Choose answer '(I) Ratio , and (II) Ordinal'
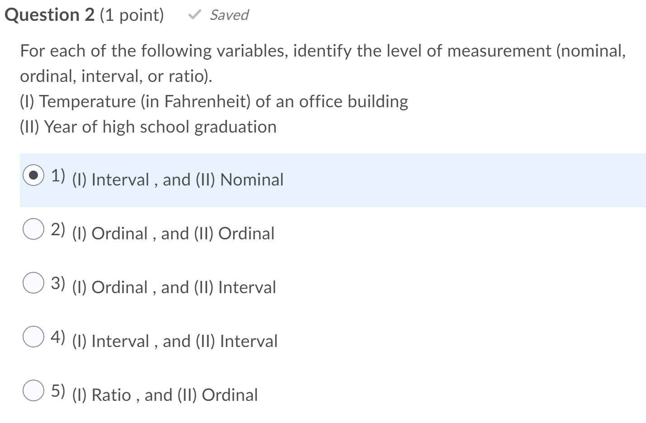The width and height of the screenshot is (646, 423). tap(165, 394)
